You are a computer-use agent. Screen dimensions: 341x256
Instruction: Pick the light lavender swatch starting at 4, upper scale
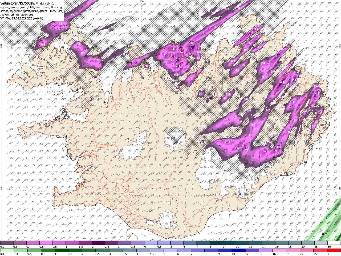pos(151,243)
